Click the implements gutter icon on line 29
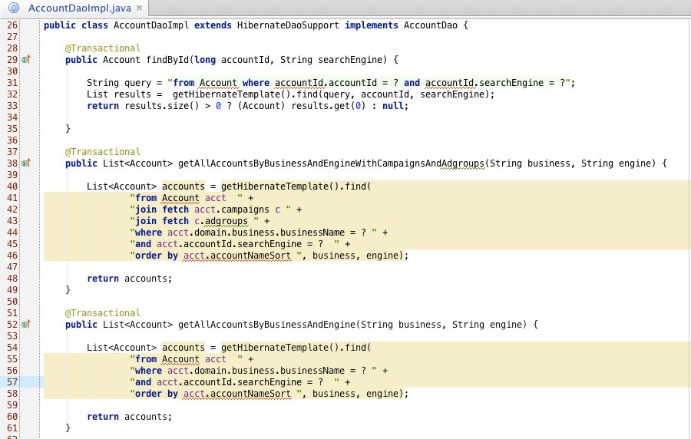 (26, 59)
